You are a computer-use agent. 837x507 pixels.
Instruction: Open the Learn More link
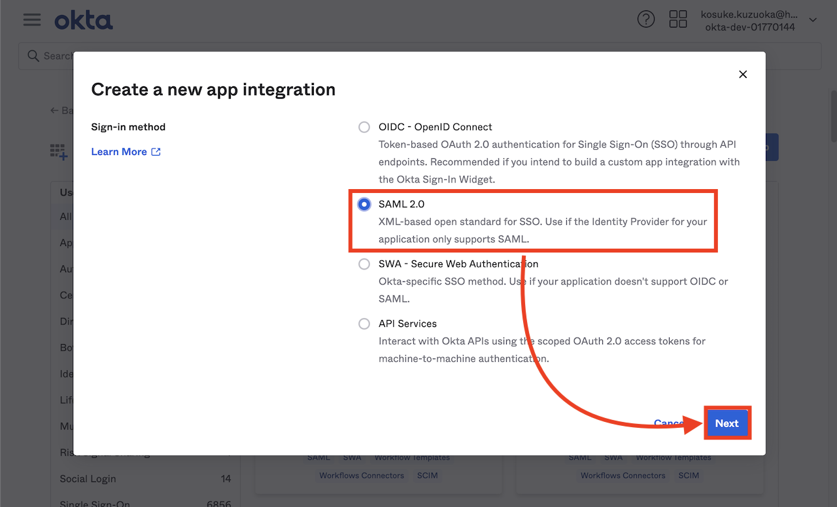pyautogui.click(x=119, y=152)
